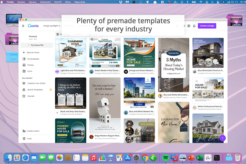Open the Apple Music app in Dock
This screenshot has height=164, width=246.
point(94,158)
